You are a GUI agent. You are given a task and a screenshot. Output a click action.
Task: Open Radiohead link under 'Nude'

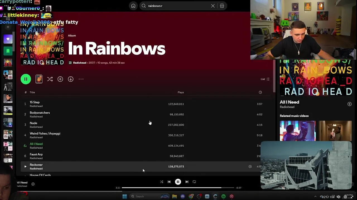click(x=36, y=127)
